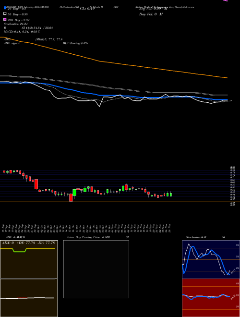This screenshot has width=240, height=317.
Task: Click the '(MGR) 0, 77.8, 77.8' ADX values
Action: [49, 39]
